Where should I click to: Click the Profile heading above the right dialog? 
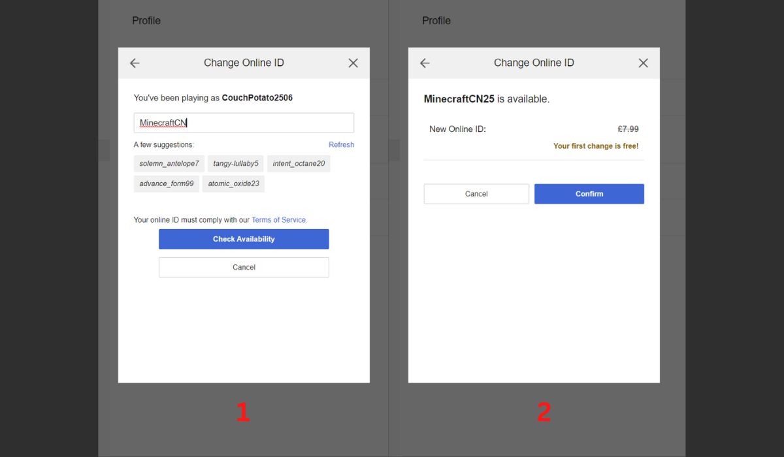point(436,21)
